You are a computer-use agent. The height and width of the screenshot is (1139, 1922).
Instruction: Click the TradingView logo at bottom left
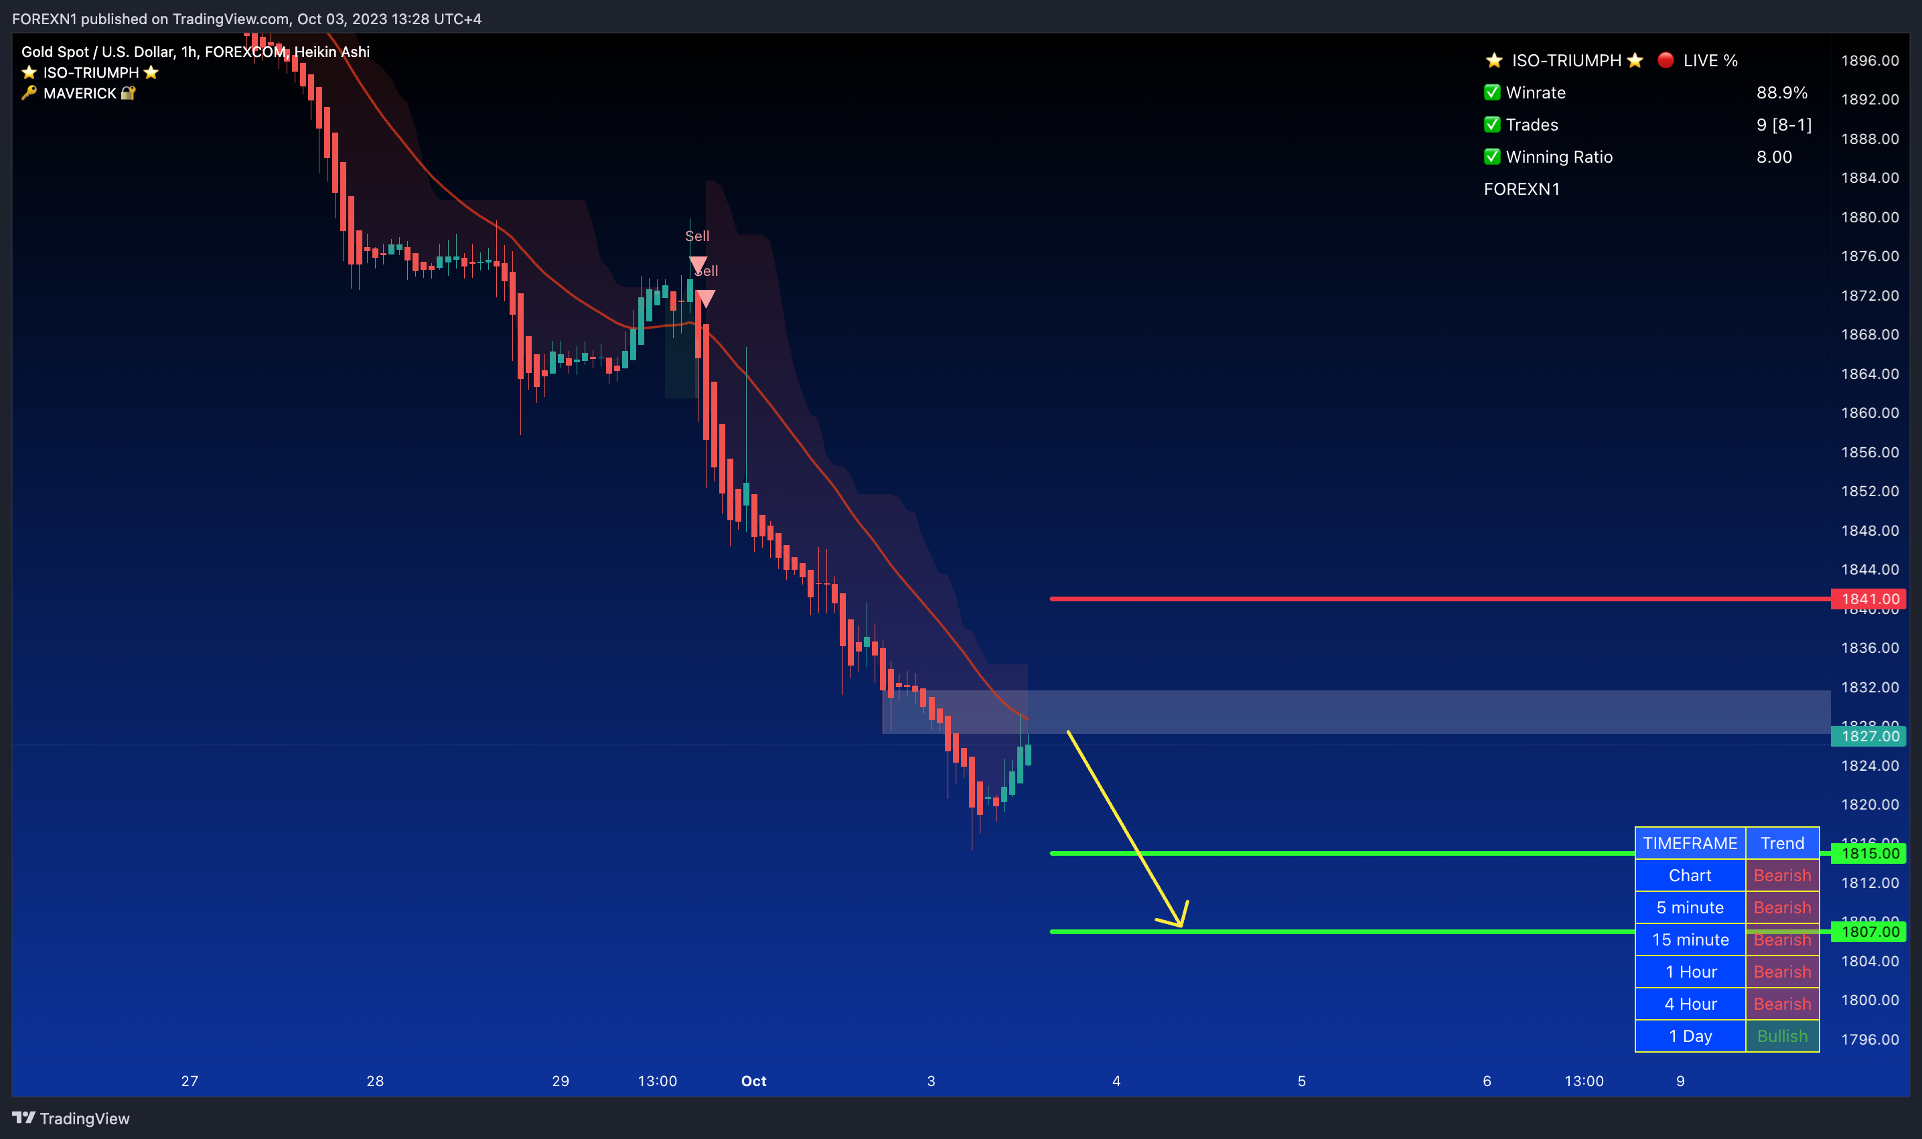coord(70,1118)
